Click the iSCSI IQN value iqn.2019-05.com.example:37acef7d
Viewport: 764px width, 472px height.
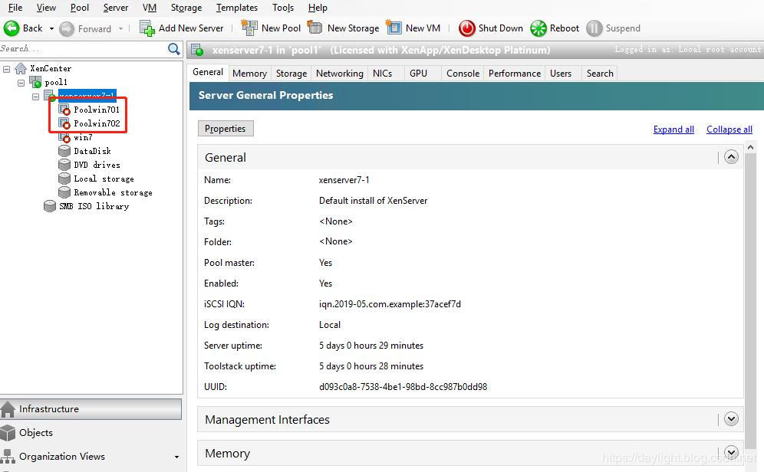click(x=390, y=304)
